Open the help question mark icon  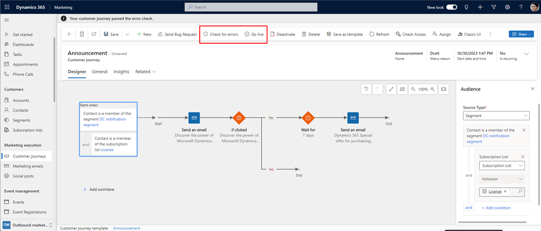[x=521, y=7]
